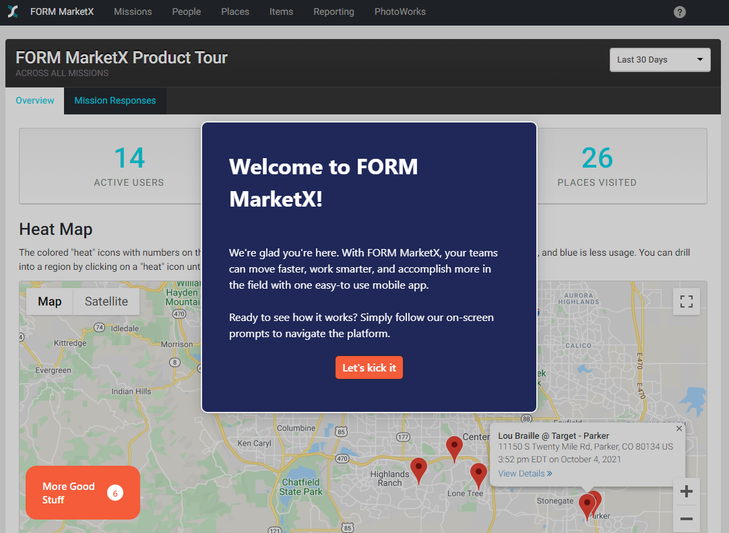729x533 pixels.
Task: Click the 14 Active Users stat
Action: pyautogui.click(x=129, y=166)
